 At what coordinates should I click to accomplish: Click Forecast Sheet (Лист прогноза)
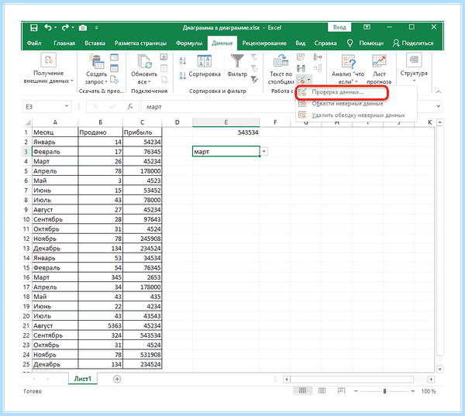(379, 69)
